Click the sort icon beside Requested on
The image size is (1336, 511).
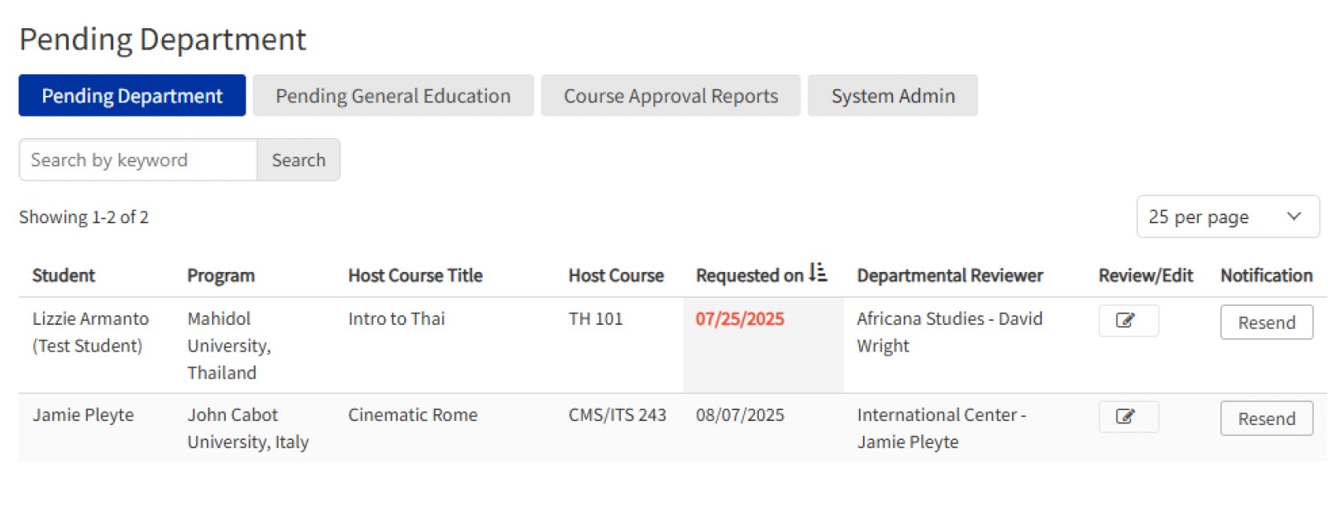818,274
